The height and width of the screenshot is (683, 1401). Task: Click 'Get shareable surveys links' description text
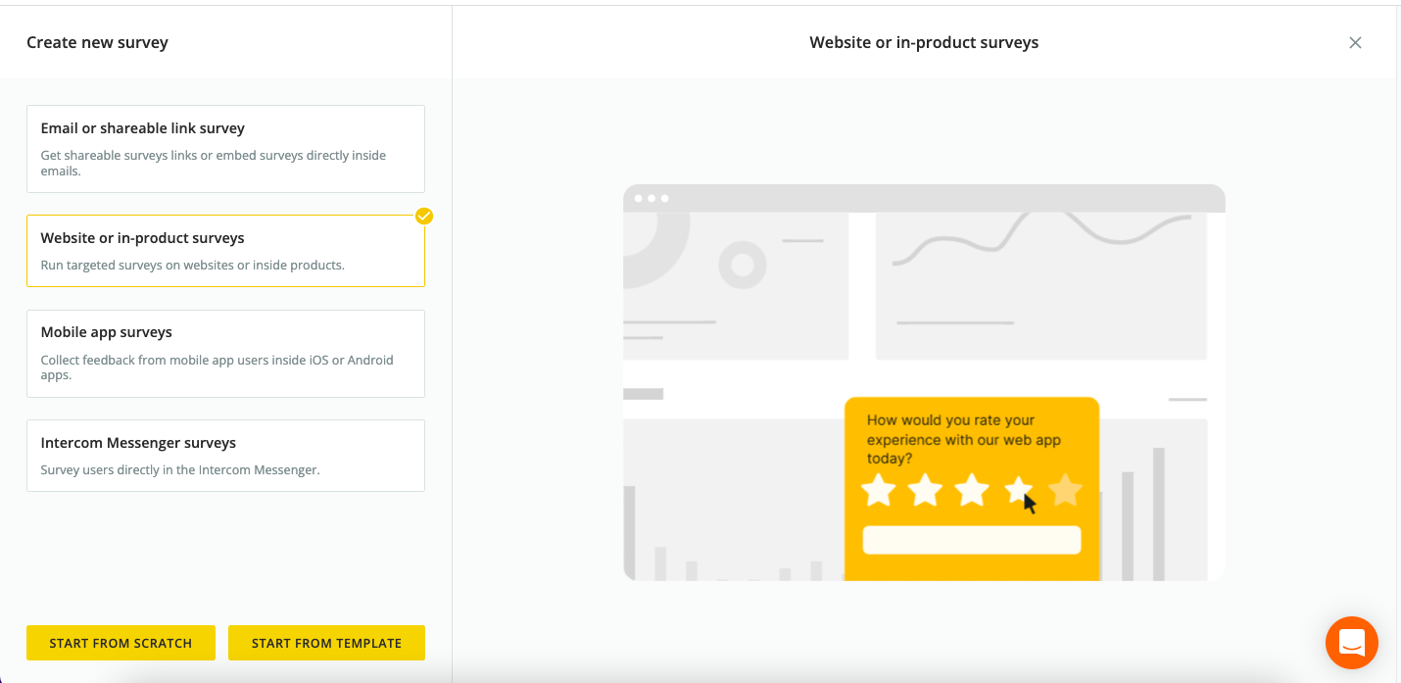click(x=214, y=163)
